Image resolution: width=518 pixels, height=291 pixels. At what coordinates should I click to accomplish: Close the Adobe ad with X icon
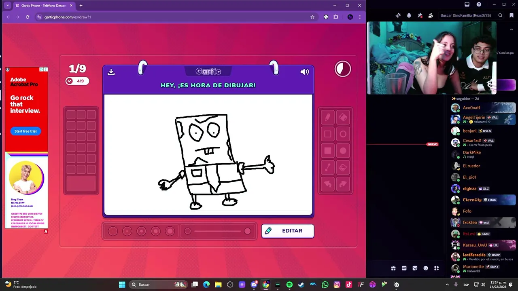45,70
